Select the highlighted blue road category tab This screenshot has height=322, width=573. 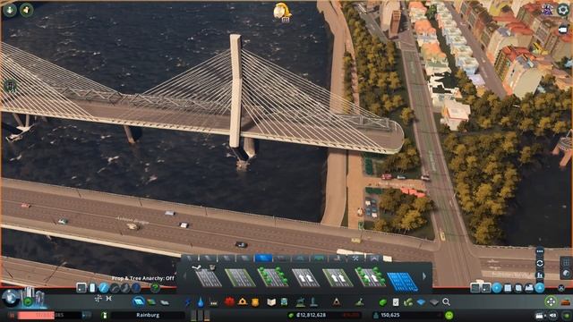263,258
